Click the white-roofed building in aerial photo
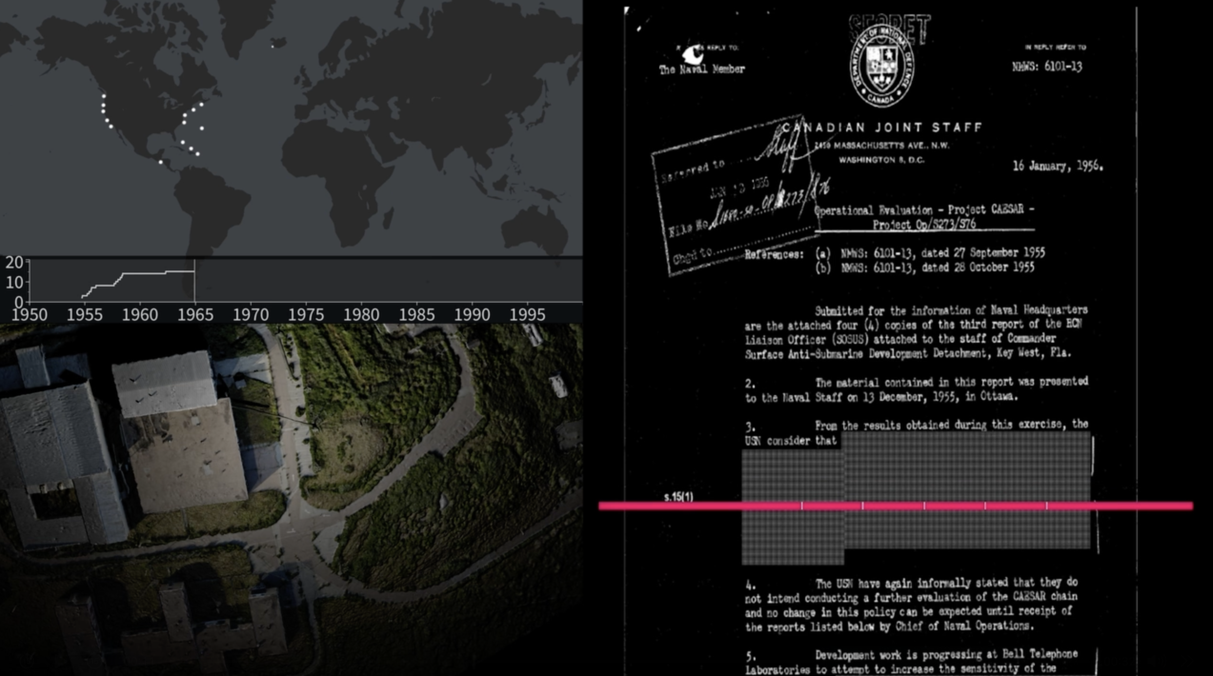The width and height of the screenshot is (1213, 676). [x=164, y=383]
